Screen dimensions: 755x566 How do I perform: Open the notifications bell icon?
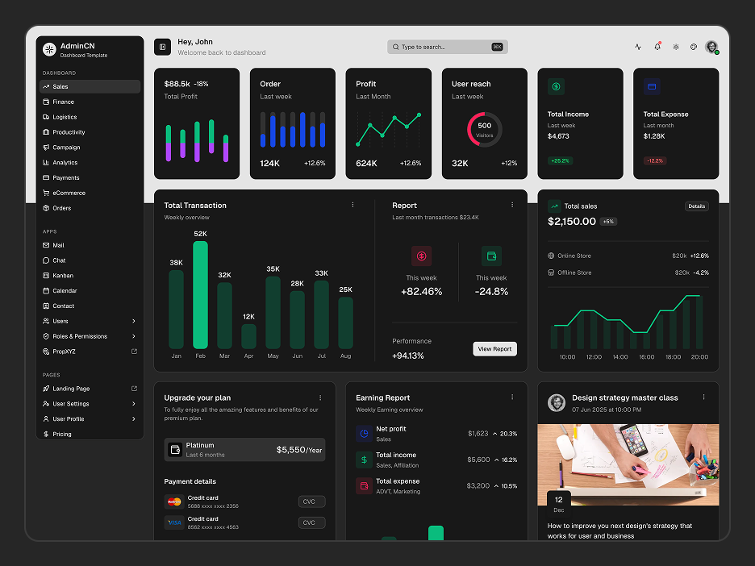657,47
